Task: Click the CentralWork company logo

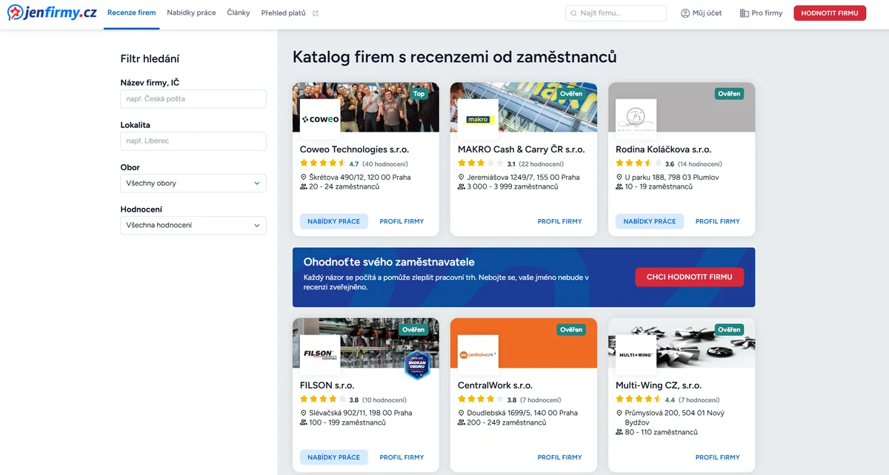Action: [x=478, y=354]
